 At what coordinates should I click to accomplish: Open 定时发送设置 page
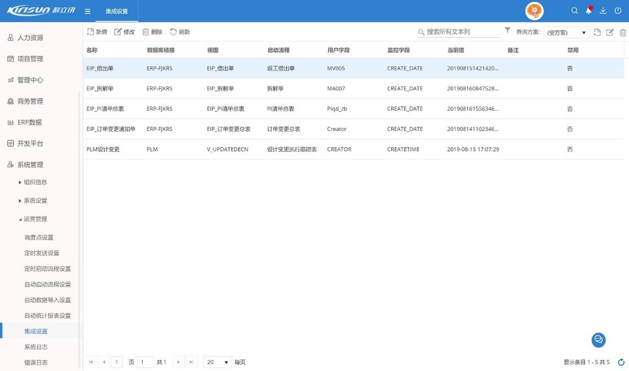tap(42, 253)
